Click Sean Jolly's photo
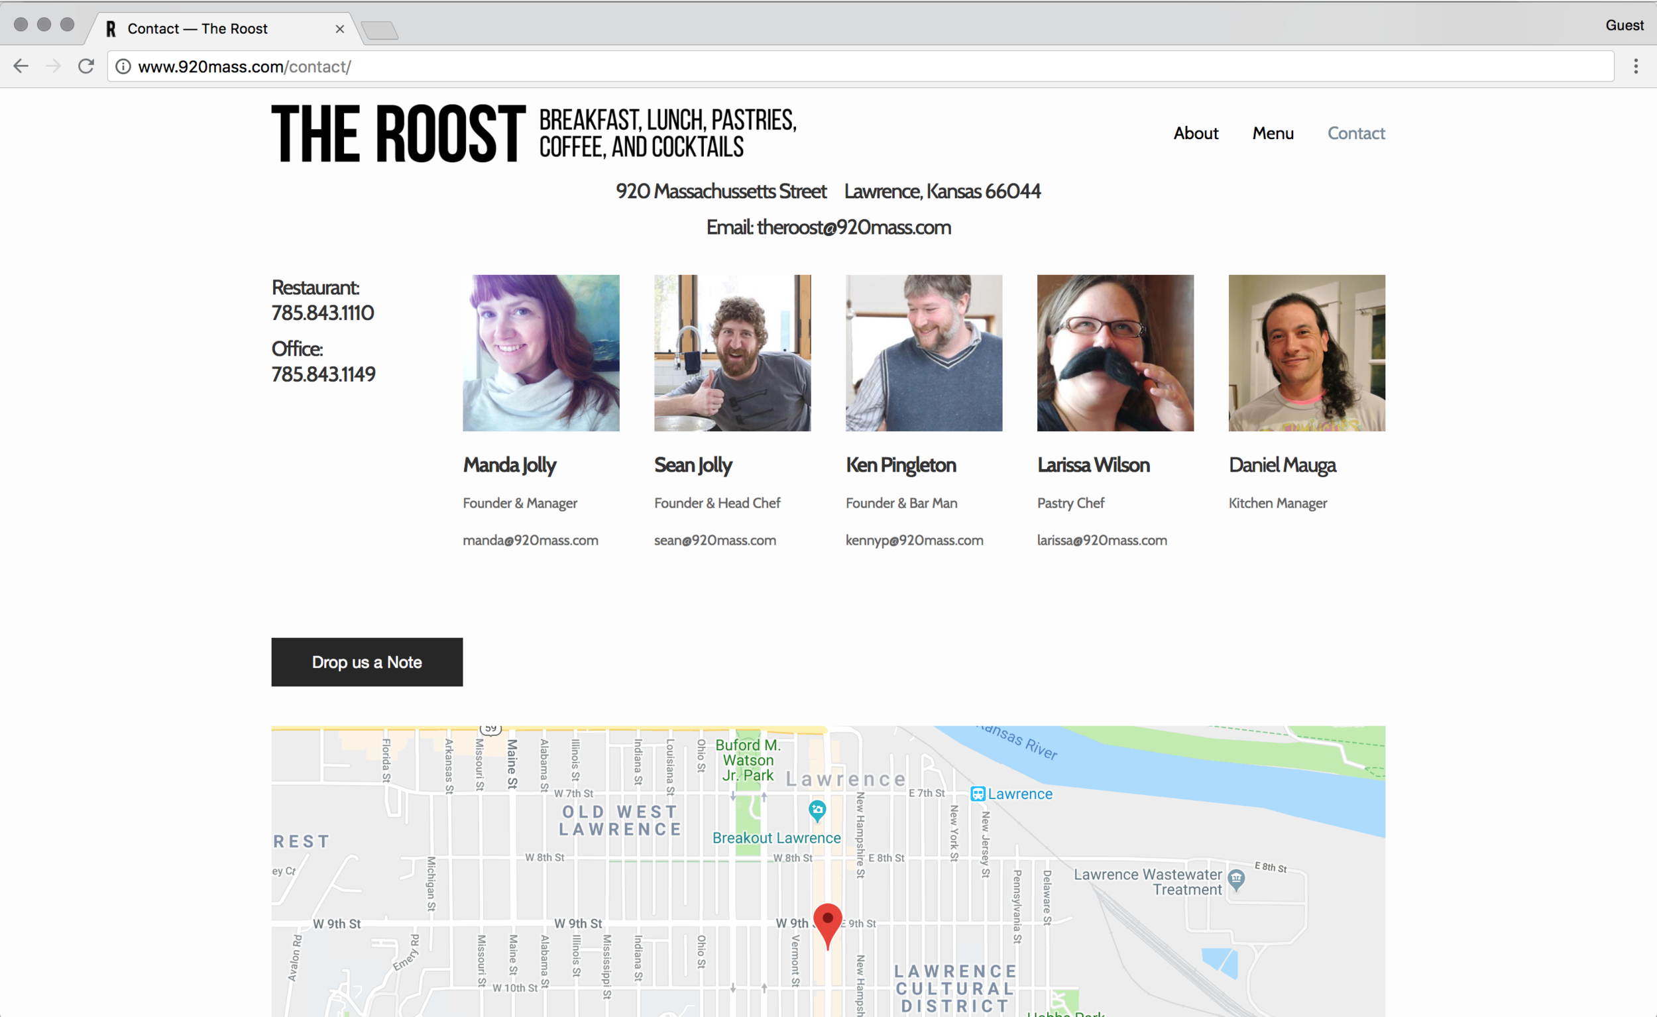This screenshot has height=1017, width=1657. tap(732, 352)
